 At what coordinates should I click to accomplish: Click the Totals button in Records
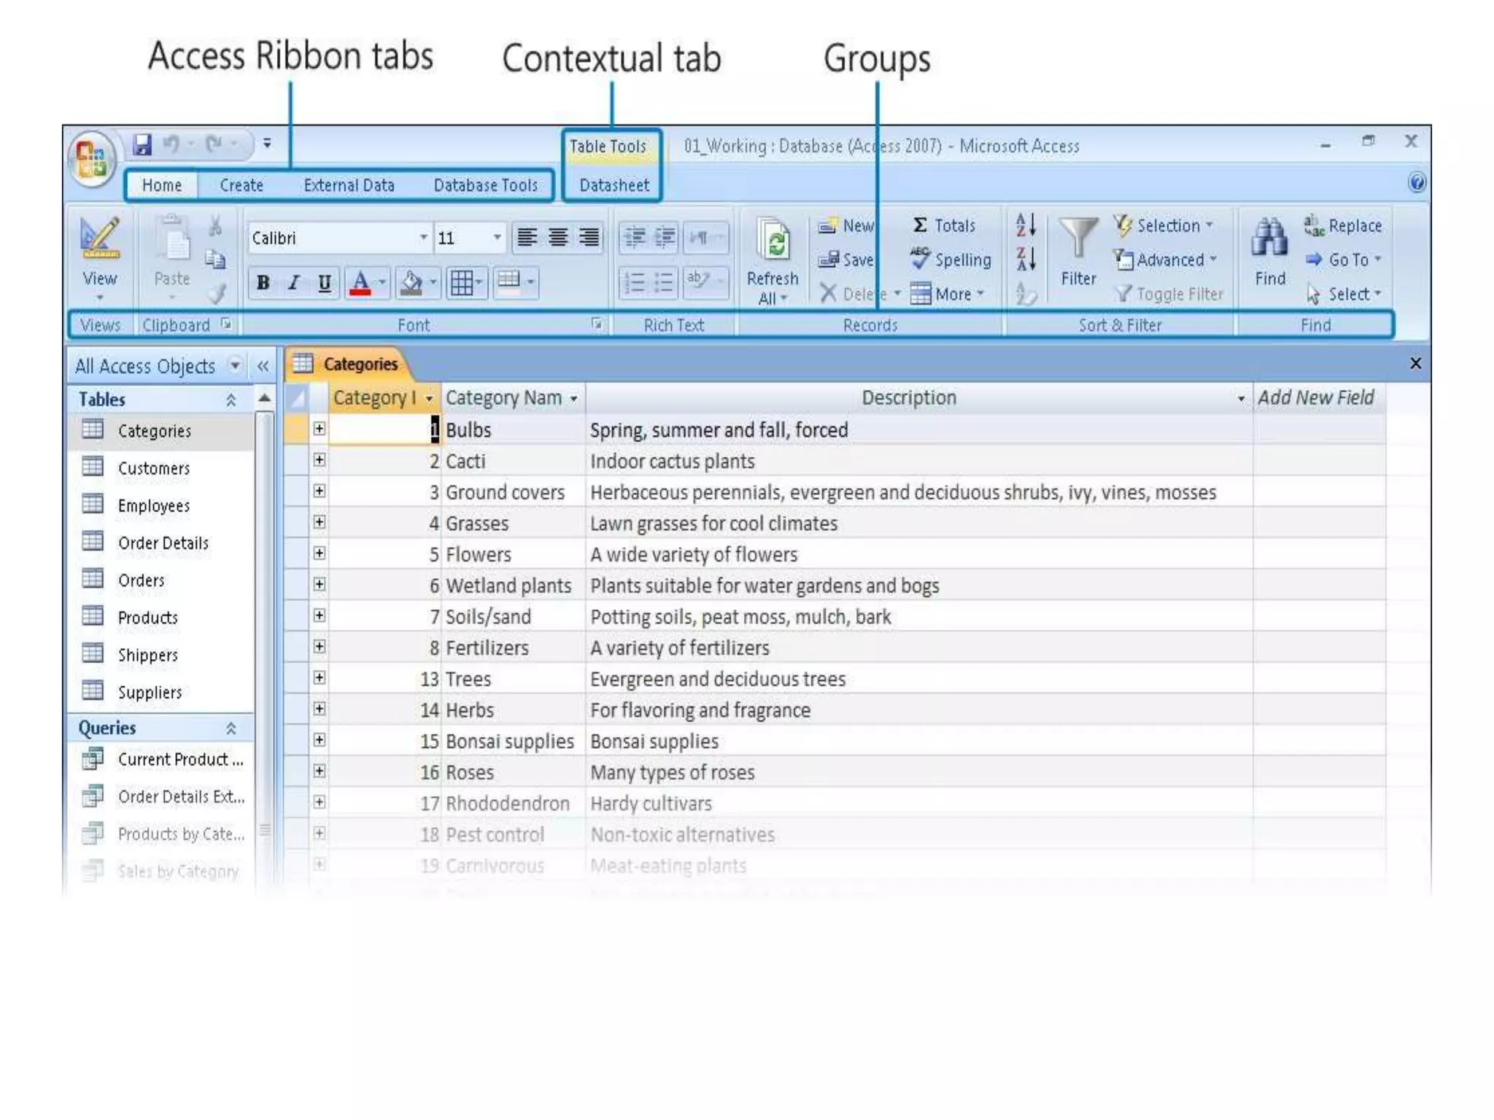click(944, 225)
